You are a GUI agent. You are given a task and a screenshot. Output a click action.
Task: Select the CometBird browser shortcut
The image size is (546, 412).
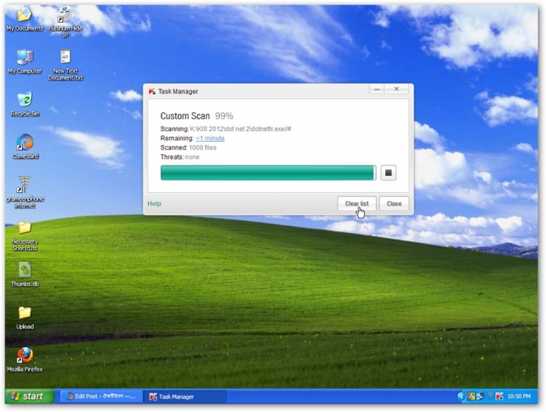pyautogui.click(x=25, y=146)
